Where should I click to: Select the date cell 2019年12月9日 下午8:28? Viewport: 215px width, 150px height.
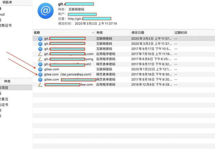pos(151,85)
